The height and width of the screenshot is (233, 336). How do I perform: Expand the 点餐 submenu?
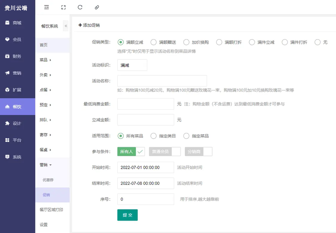52,90
